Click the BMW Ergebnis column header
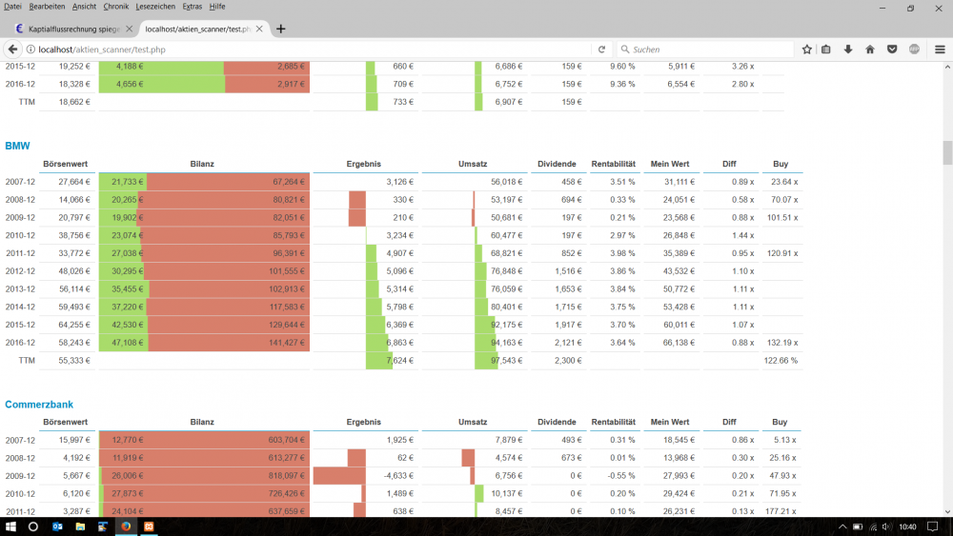 tap(363, 164)
